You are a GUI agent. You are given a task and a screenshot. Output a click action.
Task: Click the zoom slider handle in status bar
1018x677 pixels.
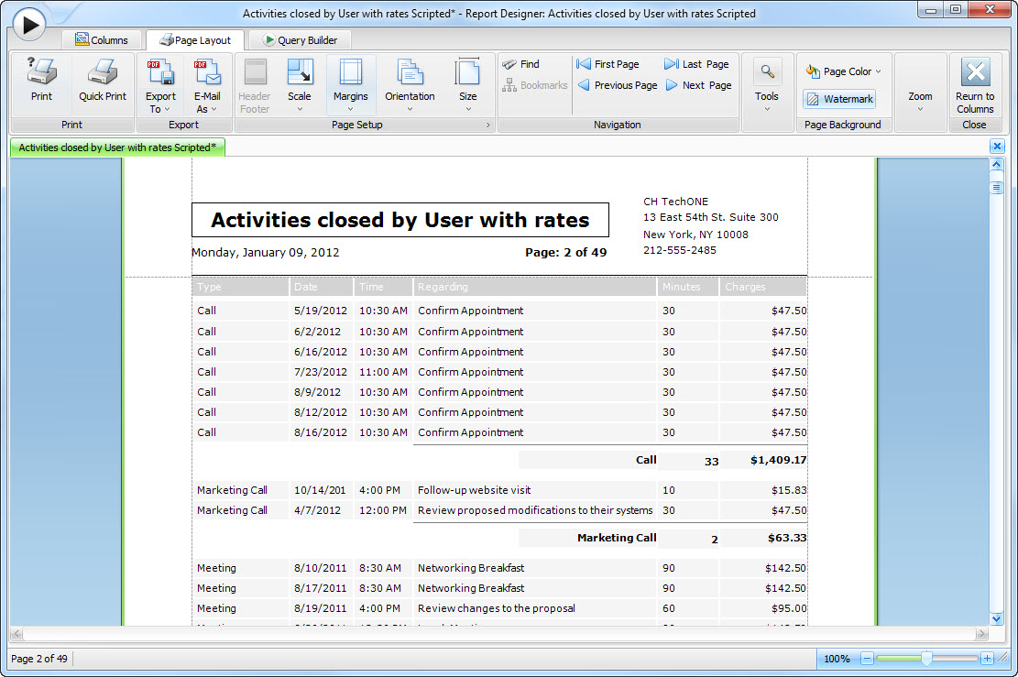[927, 658]
